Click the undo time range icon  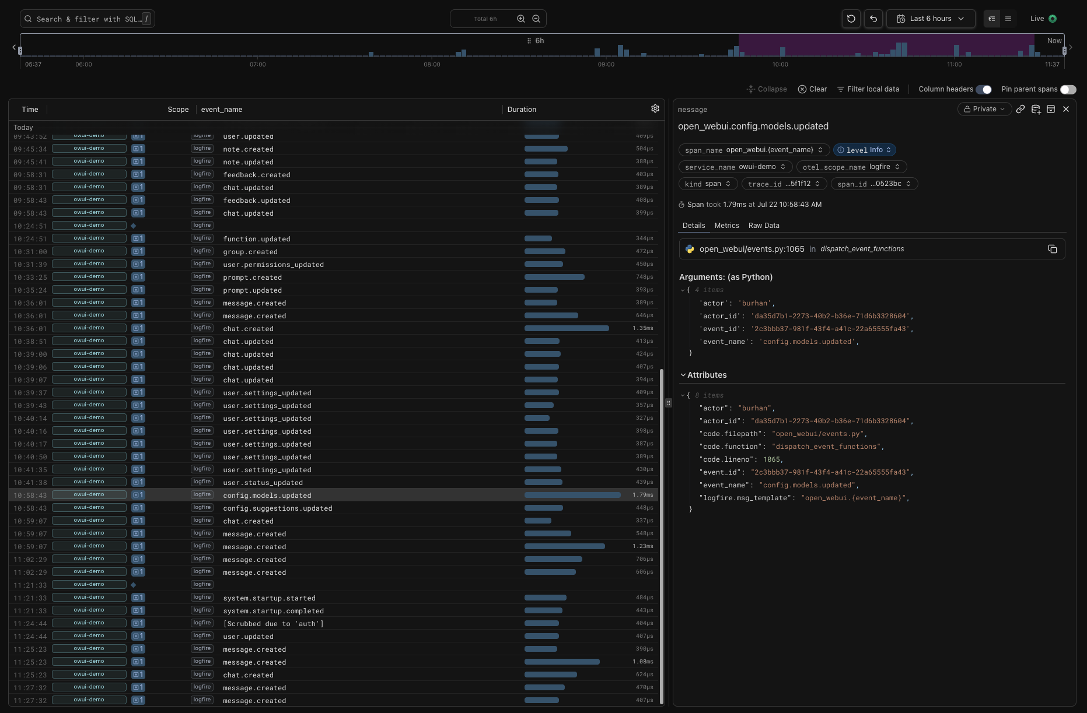tap(873, 19)
